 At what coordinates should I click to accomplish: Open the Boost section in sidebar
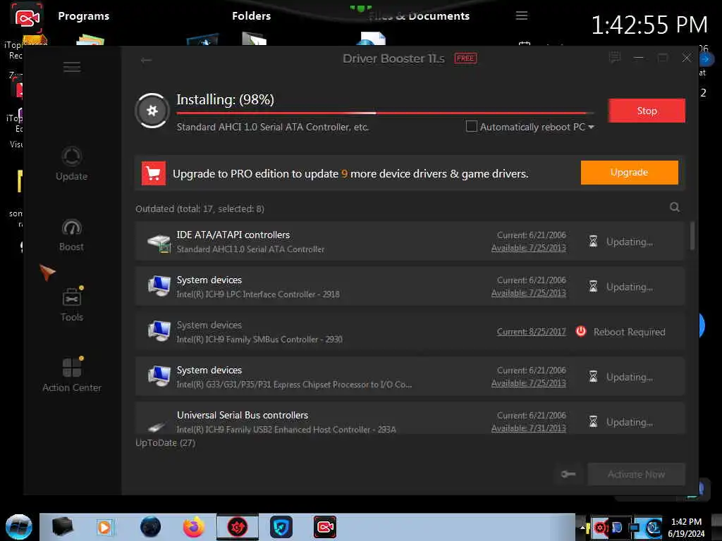[71, 235]
